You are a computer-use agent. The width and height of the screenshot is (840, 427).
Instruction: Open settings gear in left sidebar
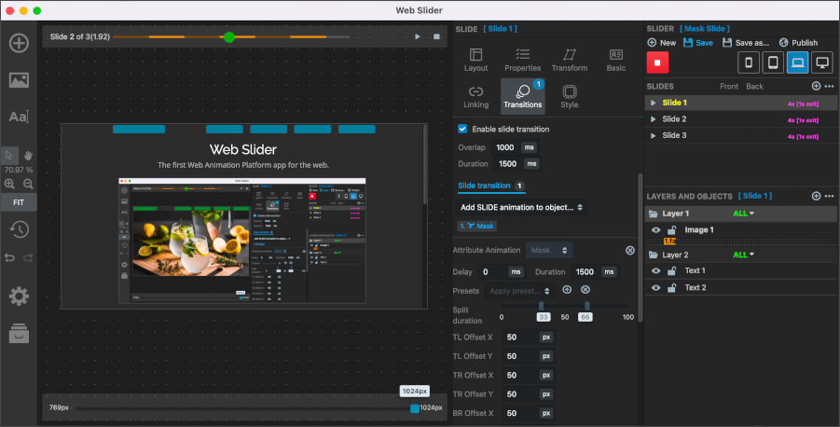[19, 296]
